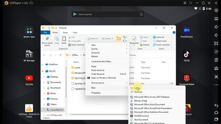The width and height of the screenshot is (221, 124).
Task: Expand Documents tree node
Action: [44, 82]
